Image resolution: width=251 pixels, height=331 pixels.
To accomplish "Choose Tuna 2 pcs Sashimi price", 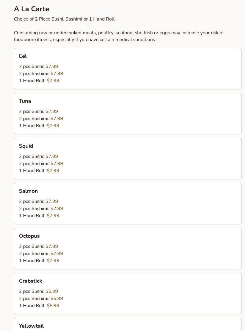I will [57, 119].
